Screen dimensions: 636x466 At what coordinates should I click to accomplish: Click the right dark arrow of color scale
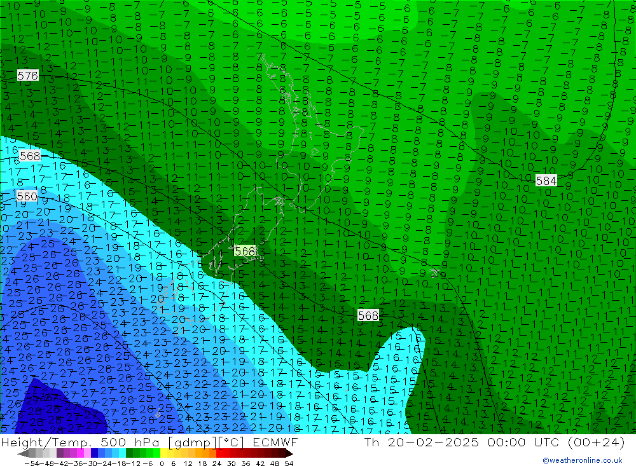288,453
